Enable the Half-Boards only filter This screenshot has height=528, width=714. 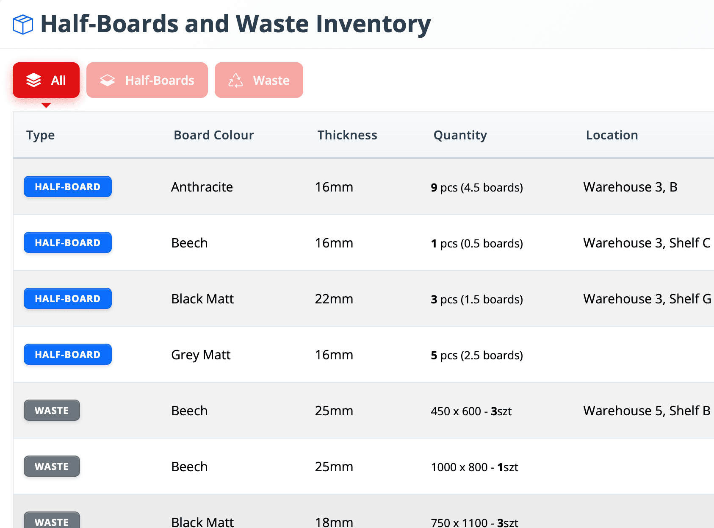tap(147, 80)
